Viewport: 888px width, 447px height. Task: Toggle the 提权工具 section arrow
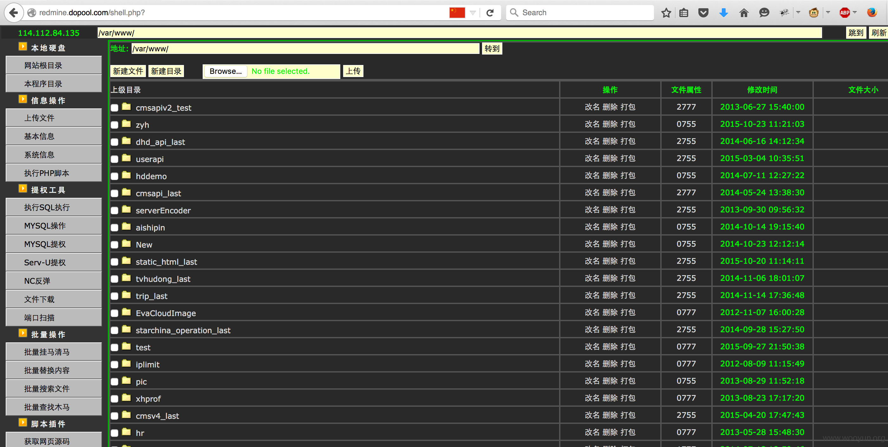pos(23,189)
